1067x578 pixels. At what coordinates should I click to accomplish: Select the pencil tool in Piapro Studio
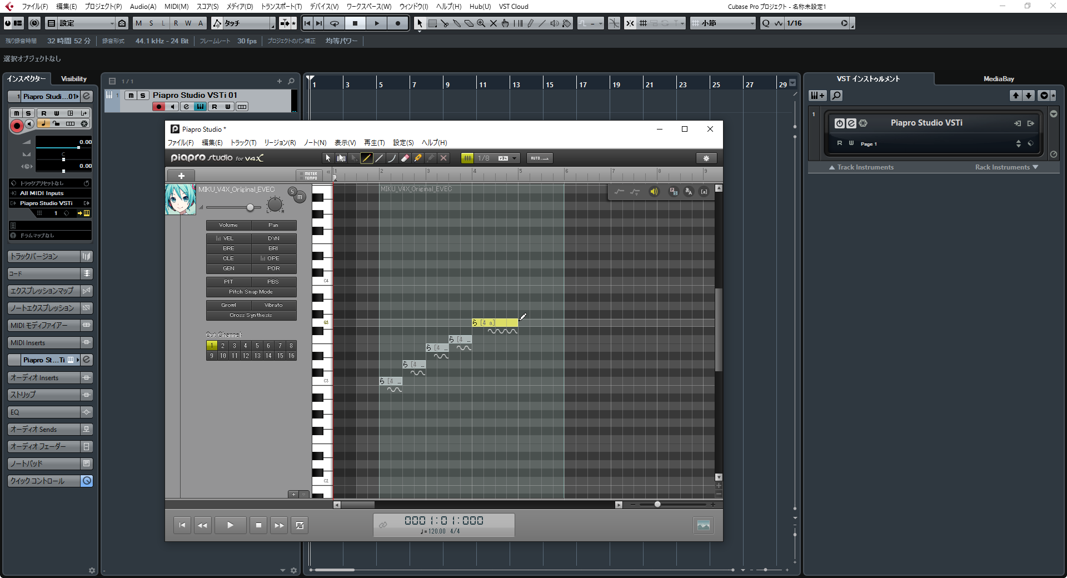click(366, 158)
